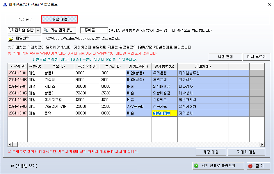This screenshot has height=174, width=274.
Task: Click the 적요(C) column header
Action: [58, 67]
